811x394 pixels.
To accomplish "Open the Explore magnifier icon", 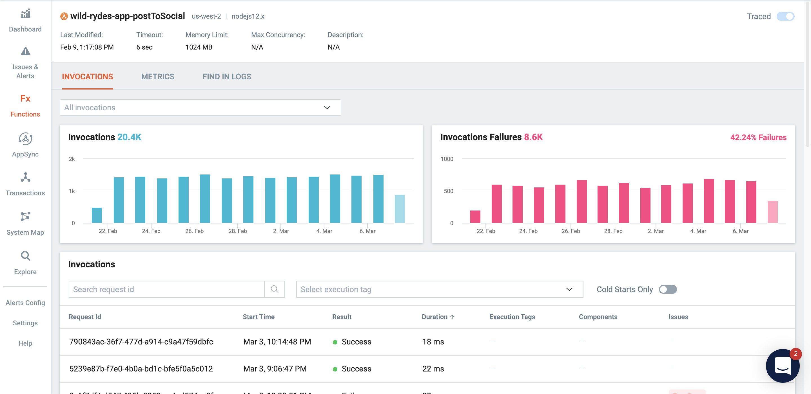I will coord(25,256).
